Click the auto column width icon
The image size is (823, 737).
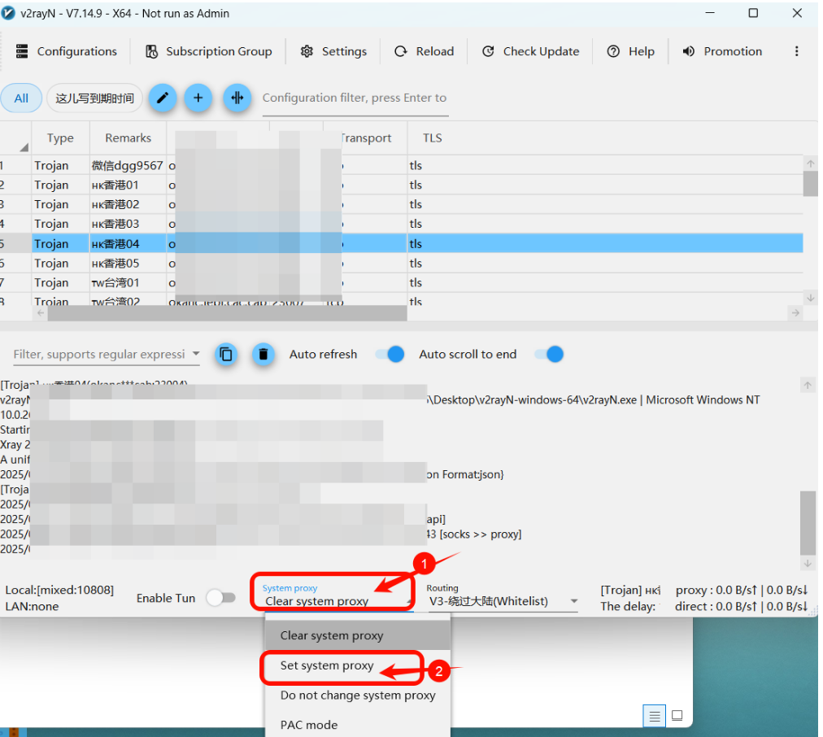coord(237,98)
